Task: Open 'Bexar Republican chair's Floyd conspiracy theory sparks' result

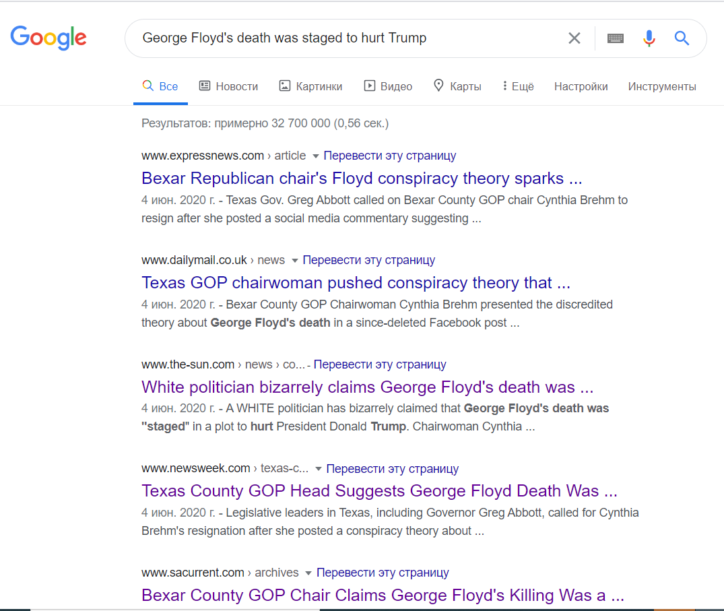Action: 362,179
